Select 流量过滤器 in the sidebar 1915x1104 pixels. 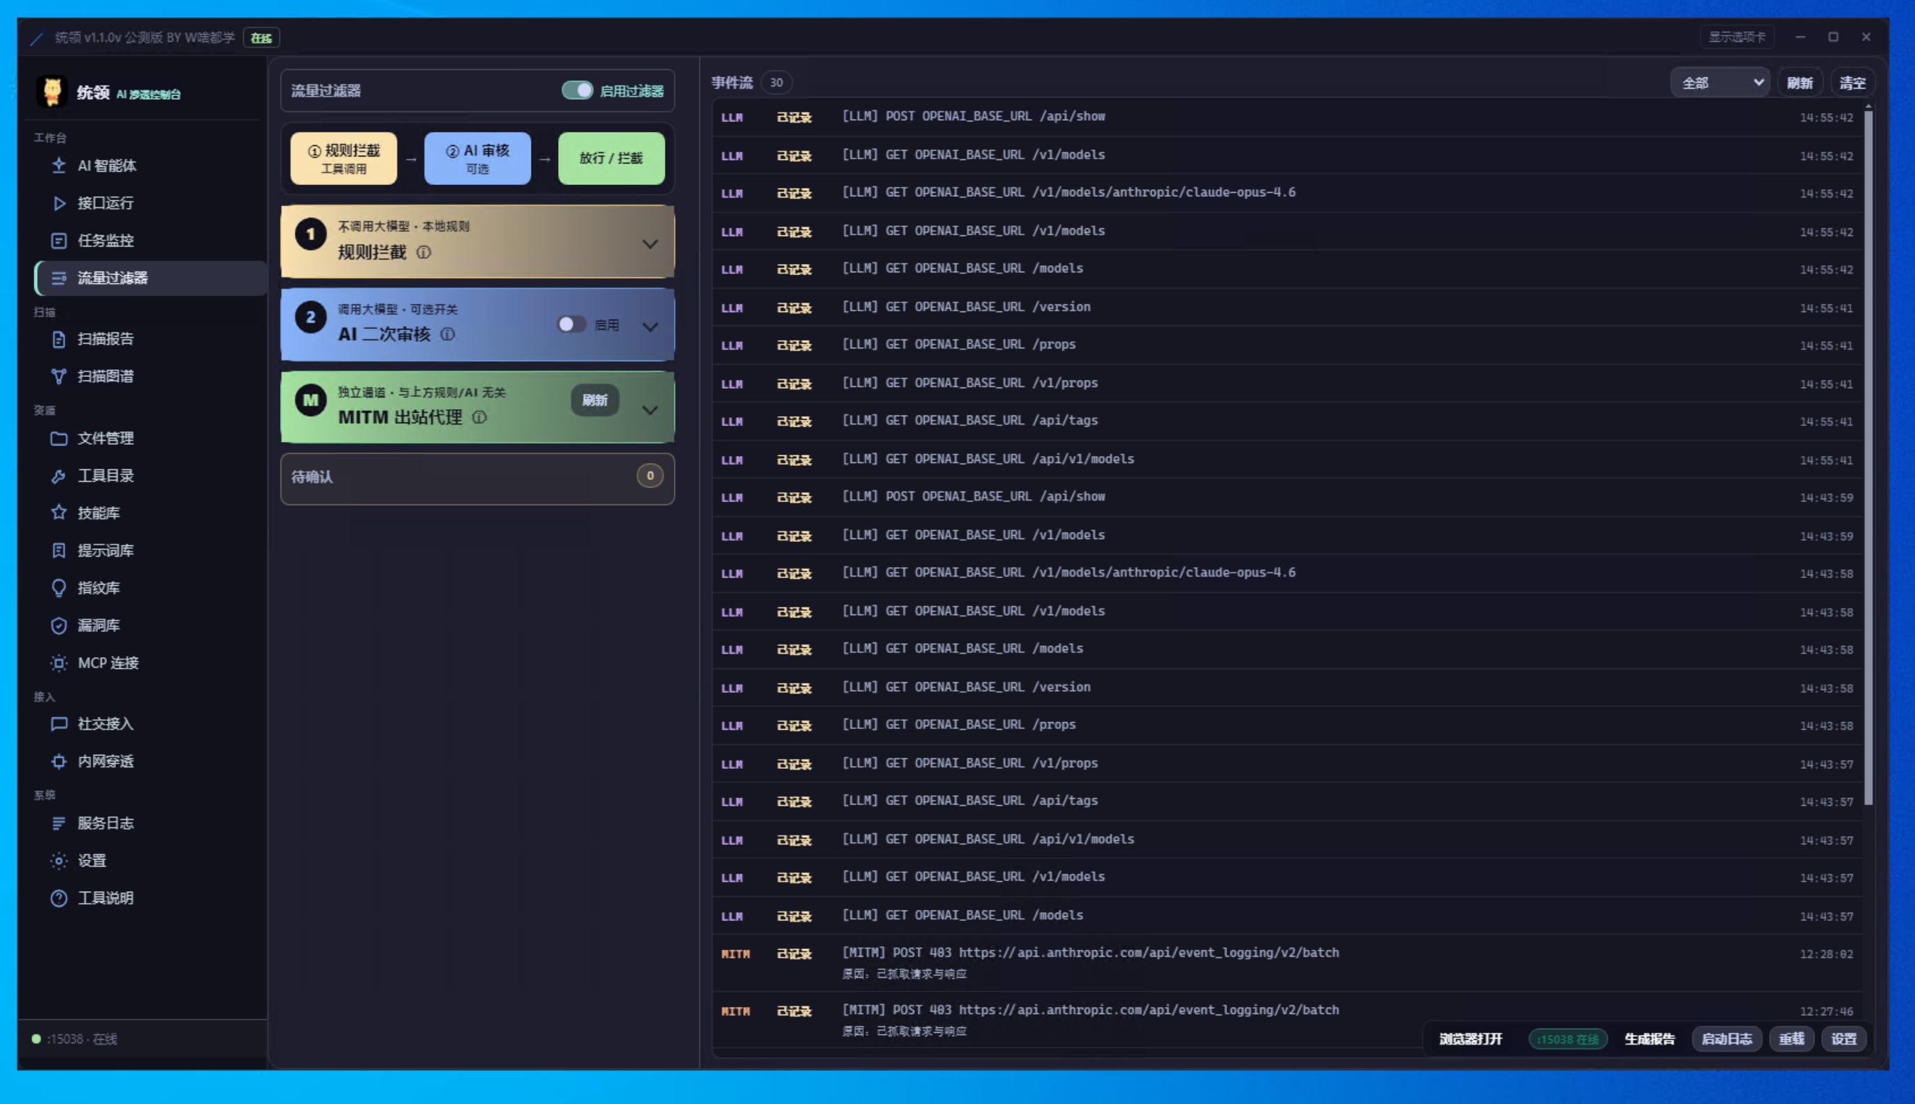coord(150,279)
